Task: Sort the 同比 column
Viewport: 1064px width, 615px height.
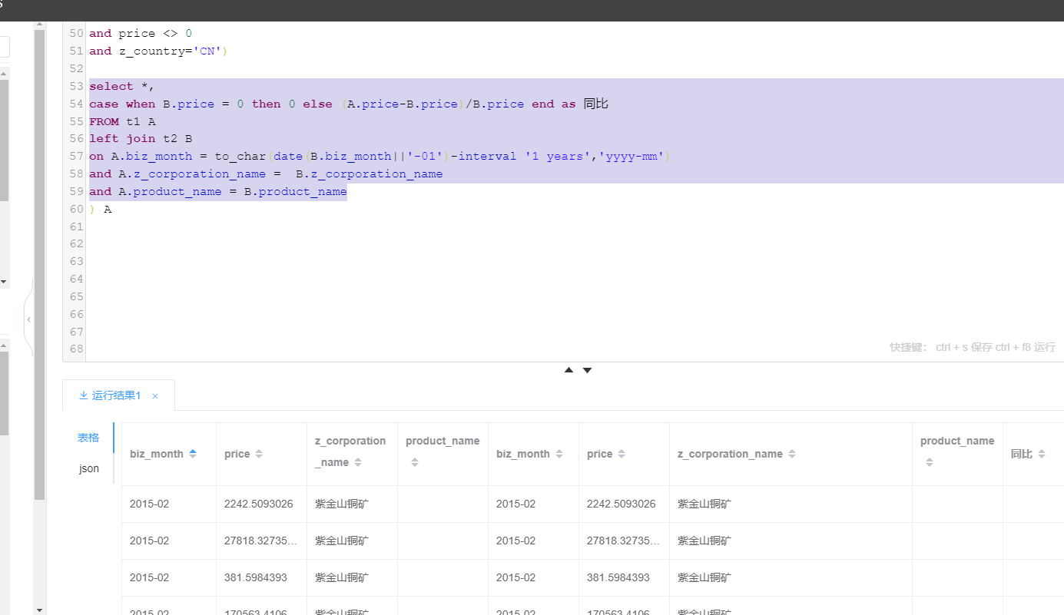Action: point(1041,454)
